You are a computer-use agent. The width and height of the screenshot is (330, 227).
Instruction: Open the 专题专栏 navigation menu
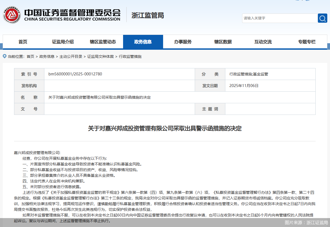[x=307, y=42]
